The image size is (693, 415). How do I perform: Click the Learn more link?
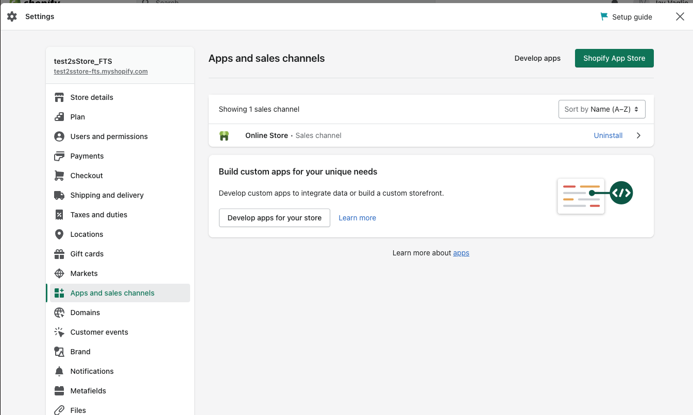coord(357,218)
